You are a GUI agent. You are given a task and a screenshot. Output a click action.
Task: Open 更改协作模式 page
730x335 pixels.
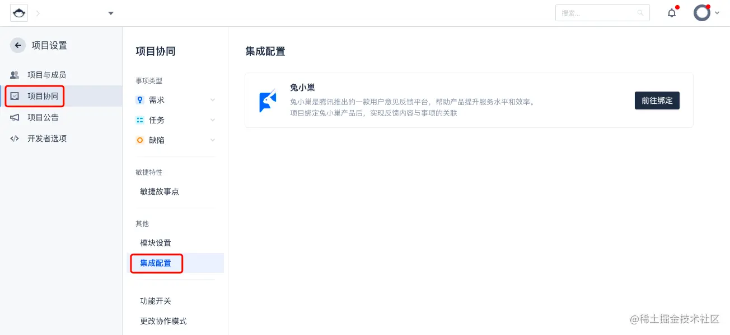tap(163, 321)
